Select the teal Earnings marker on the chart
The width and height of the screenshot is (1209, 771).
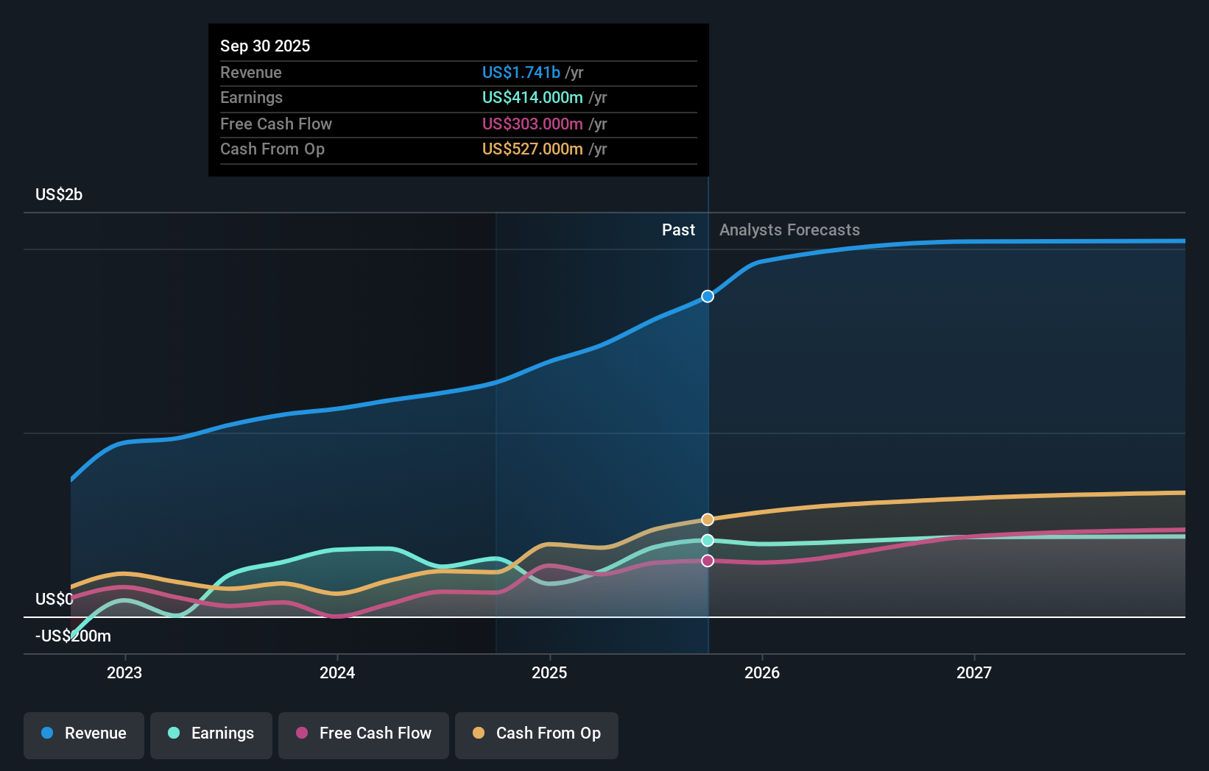coord(708,540)
